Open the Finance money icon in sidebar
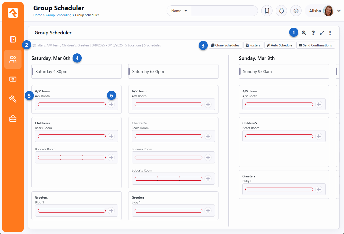This screenshot has height=234, width=344. point(13,79)
